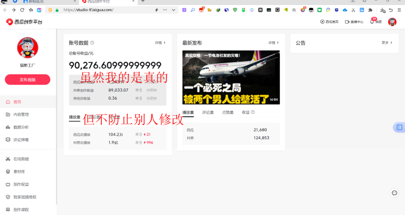The image size is (405, 215).
Task: Open 详情 in the 账号数据 card
Action: 160,43
